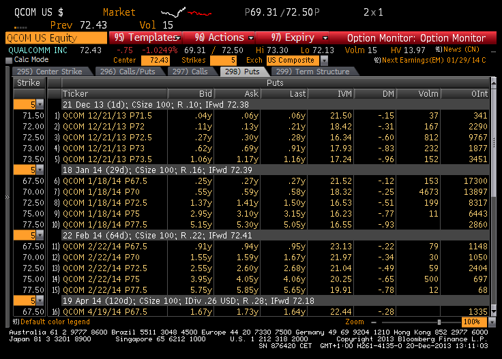Open QCOM 1/18/14 P75 ticker

[x=101, y=213]
